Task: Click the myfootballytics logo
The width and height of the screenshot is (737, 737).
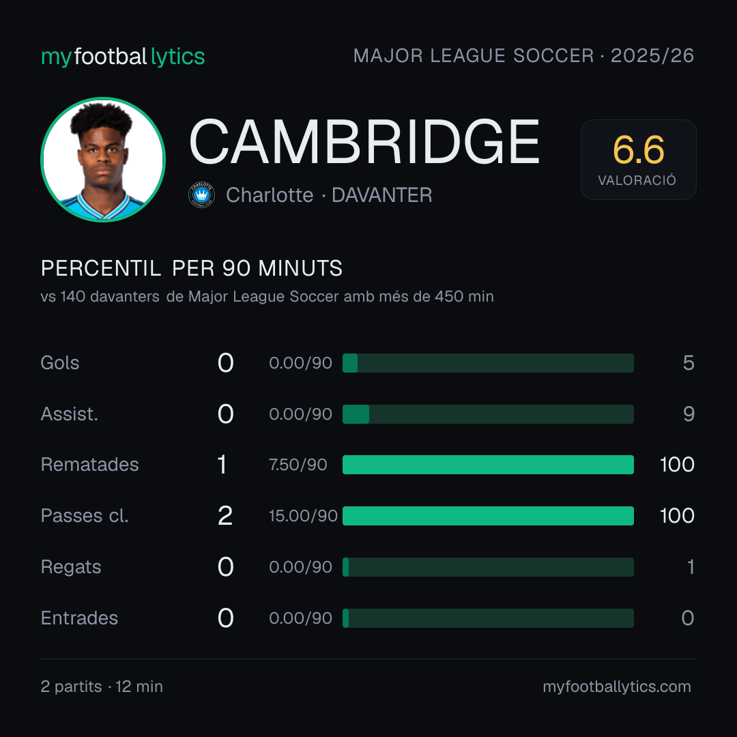Action: pyautogui.click(x=123, y=57)
